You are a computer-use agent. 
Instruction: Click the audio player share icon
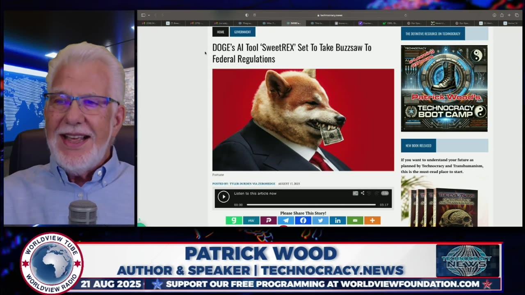(363, 193)
